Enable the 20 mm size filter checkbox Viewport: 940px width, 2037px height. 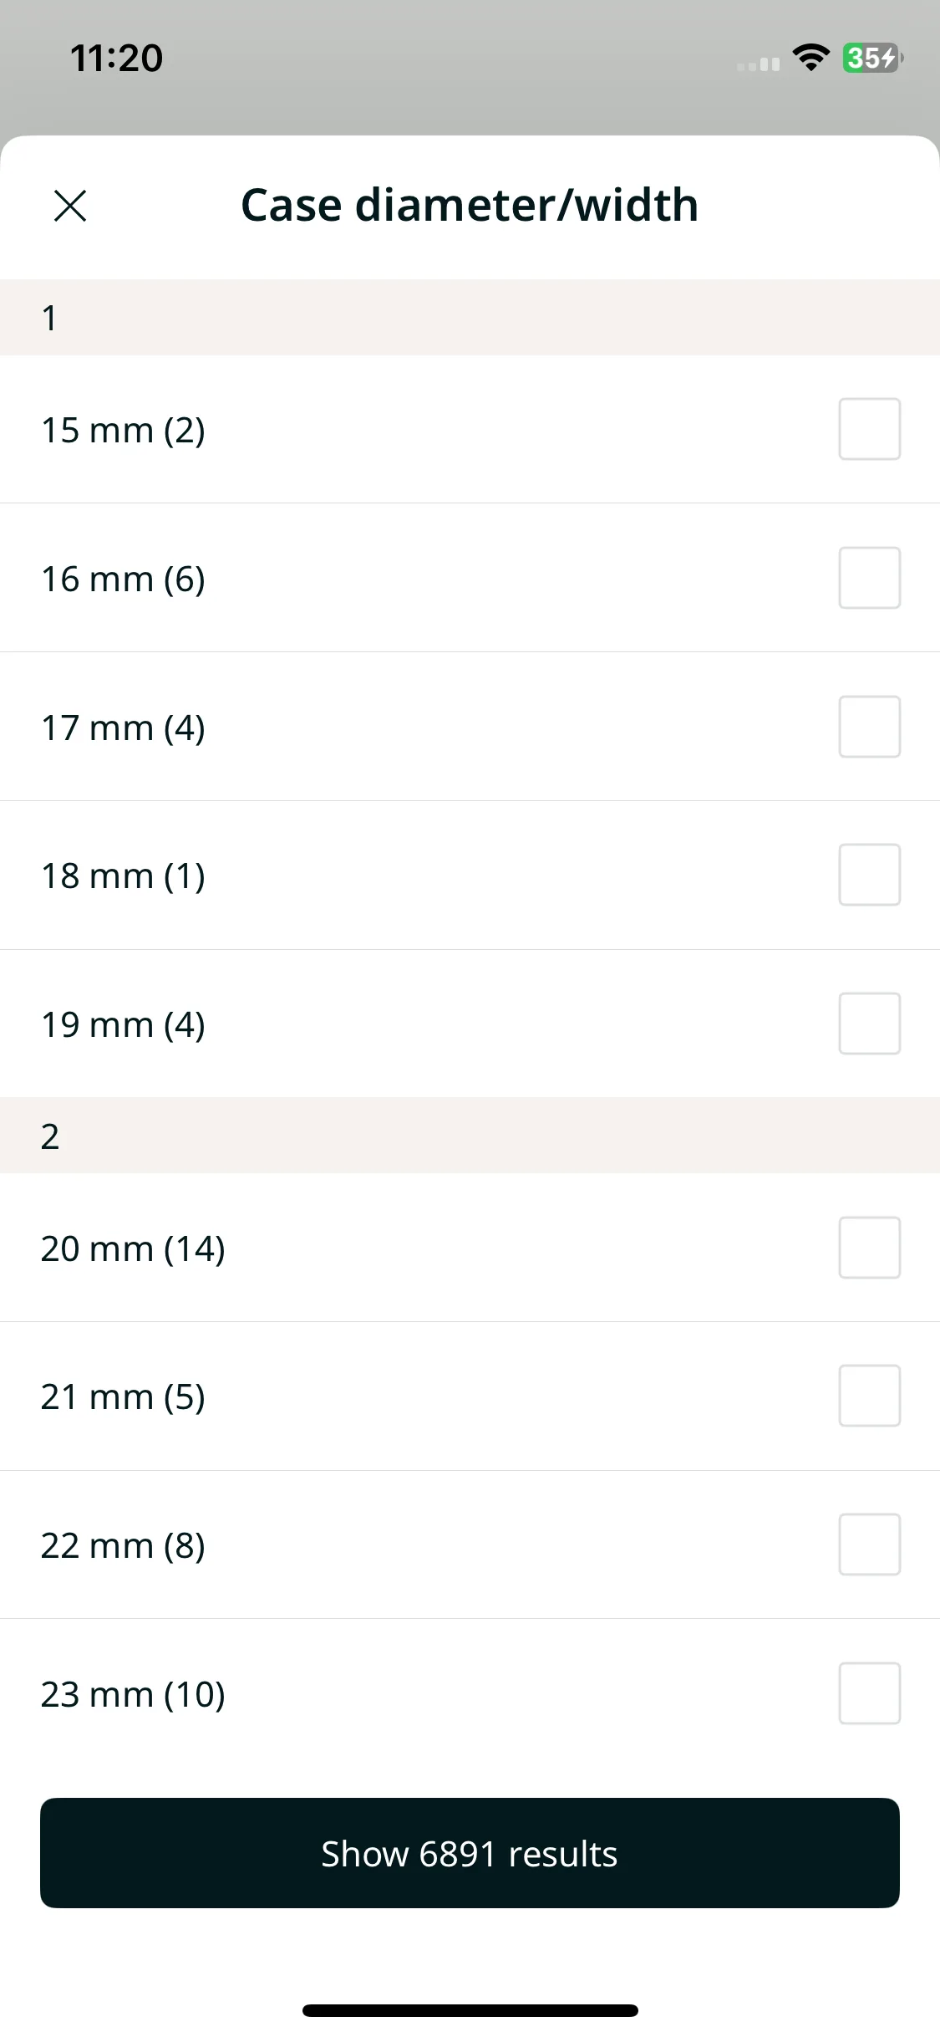tap(870, 1248)
